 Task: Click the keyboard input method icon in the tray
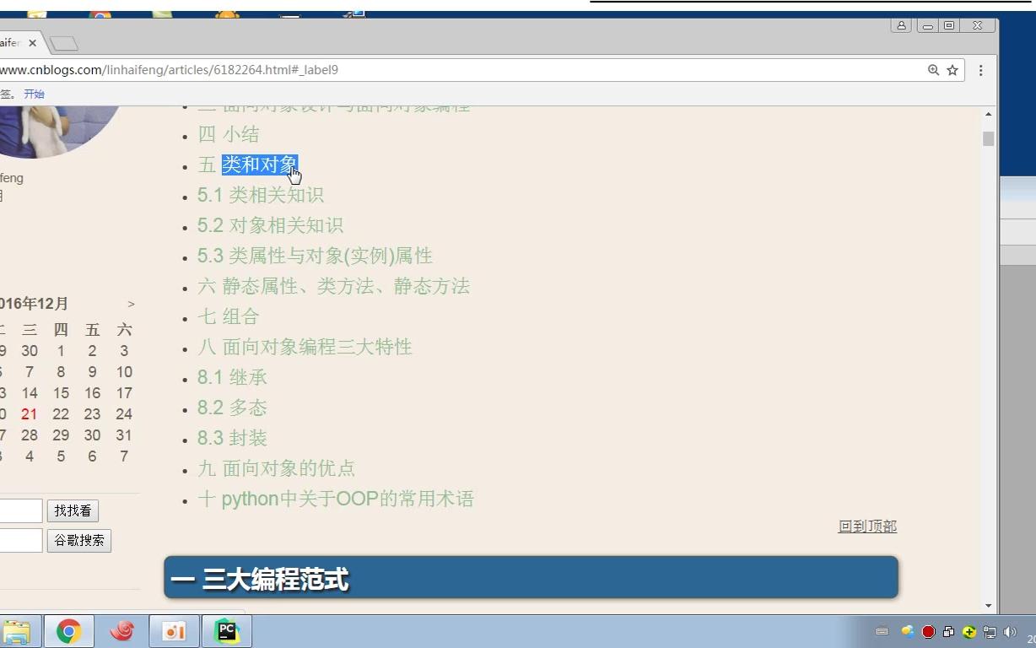tap(882, 632)
